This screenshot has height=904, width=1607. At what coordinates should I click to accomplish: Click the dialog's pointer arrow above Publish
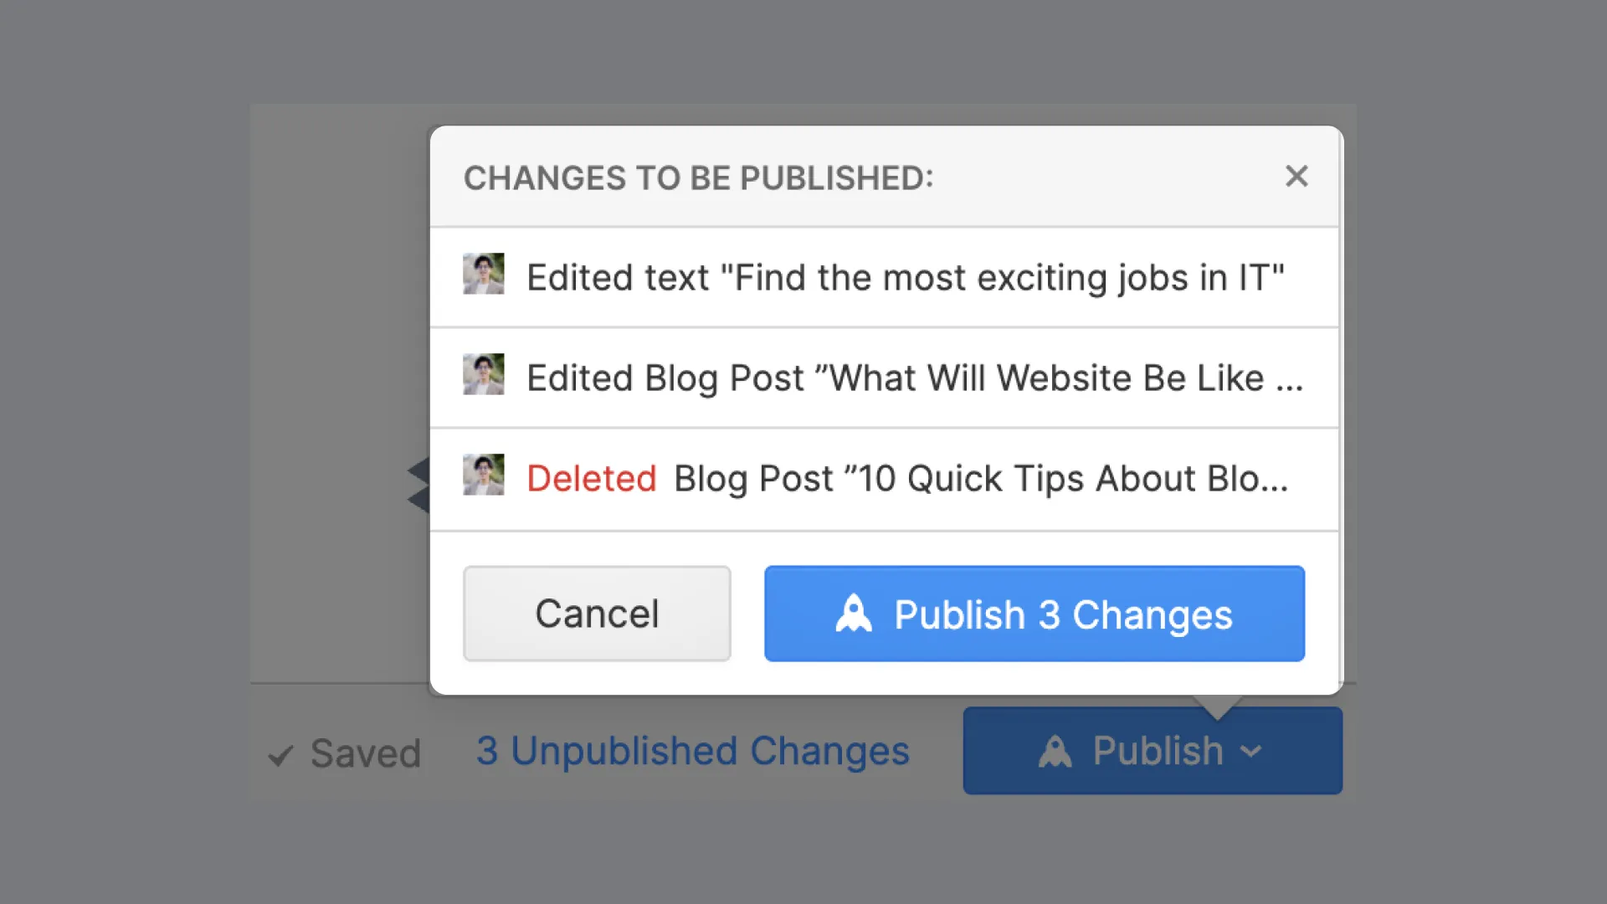(1217, 706)
